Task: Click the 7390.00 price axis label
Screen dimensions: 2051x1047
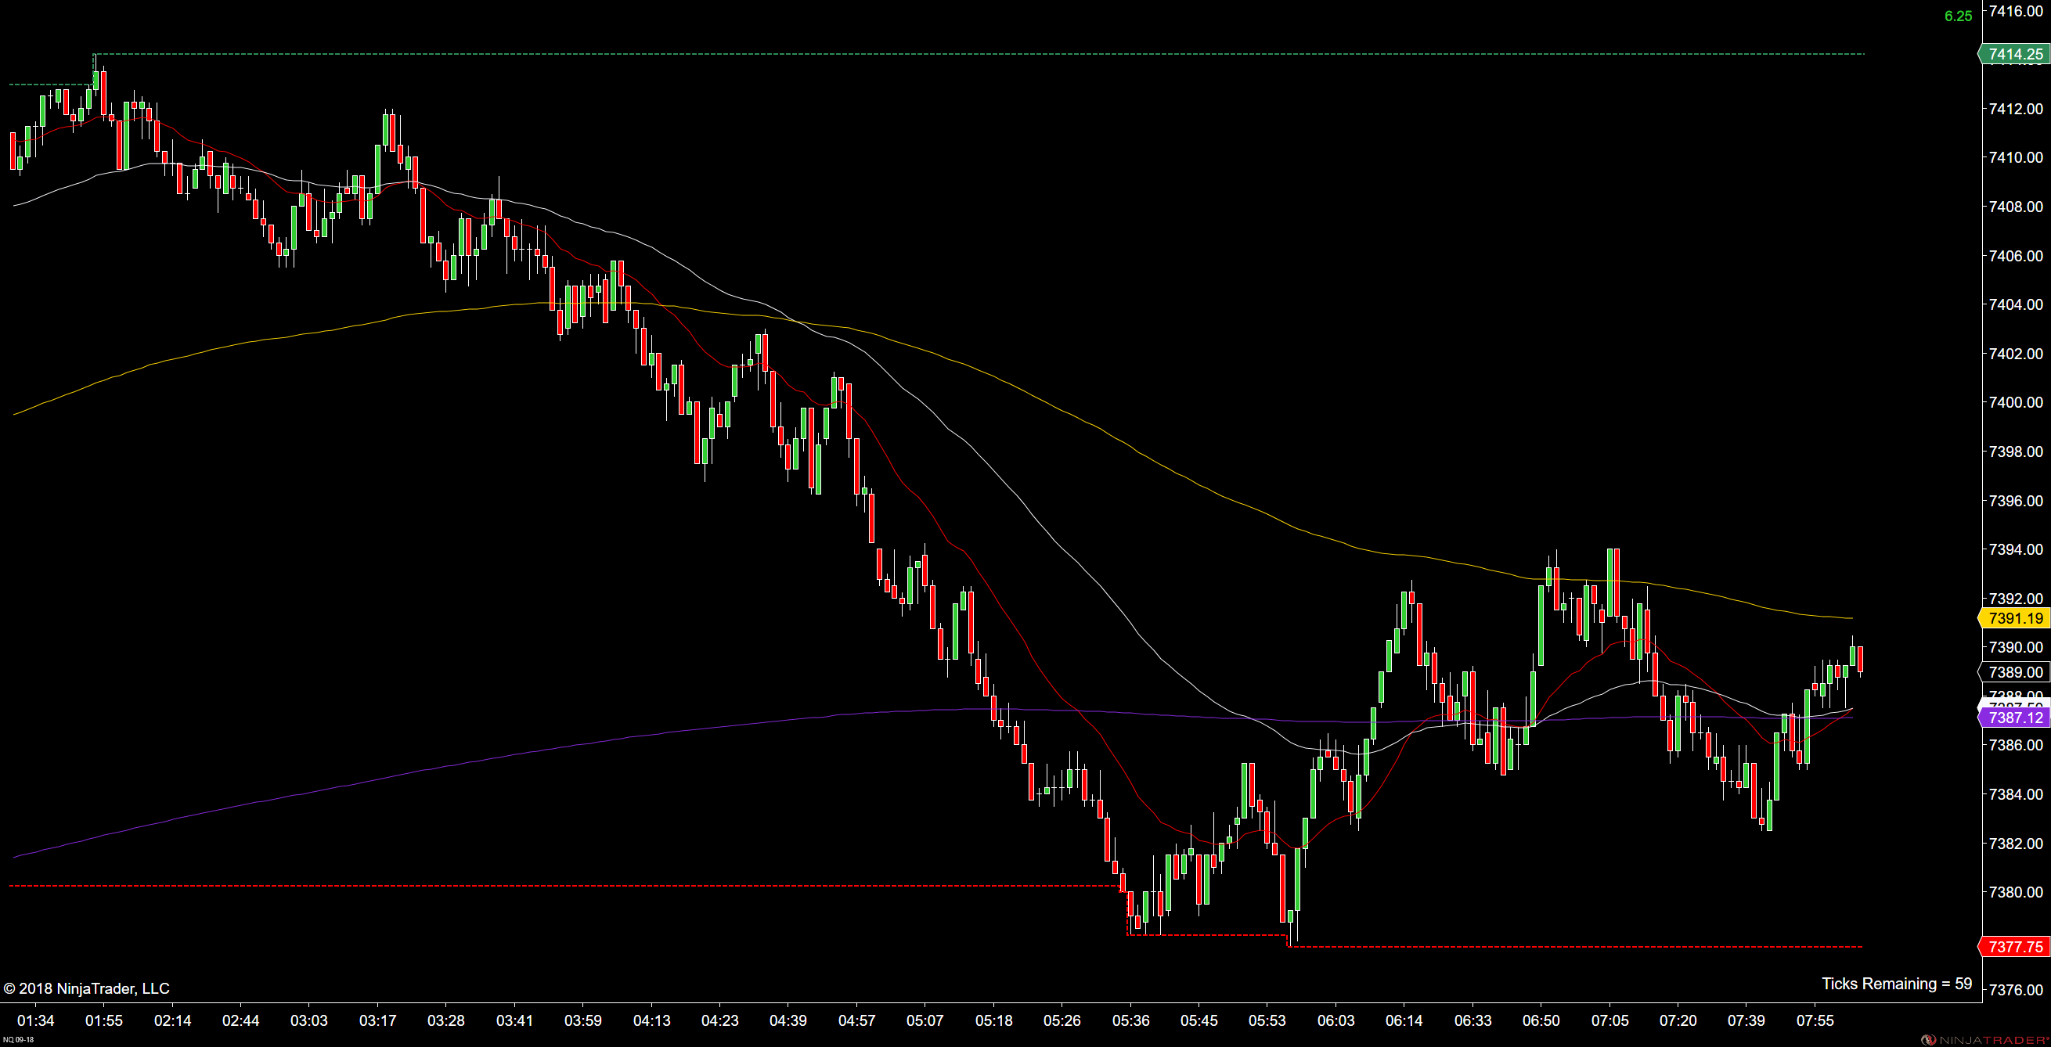Action: click(2016, 648)
